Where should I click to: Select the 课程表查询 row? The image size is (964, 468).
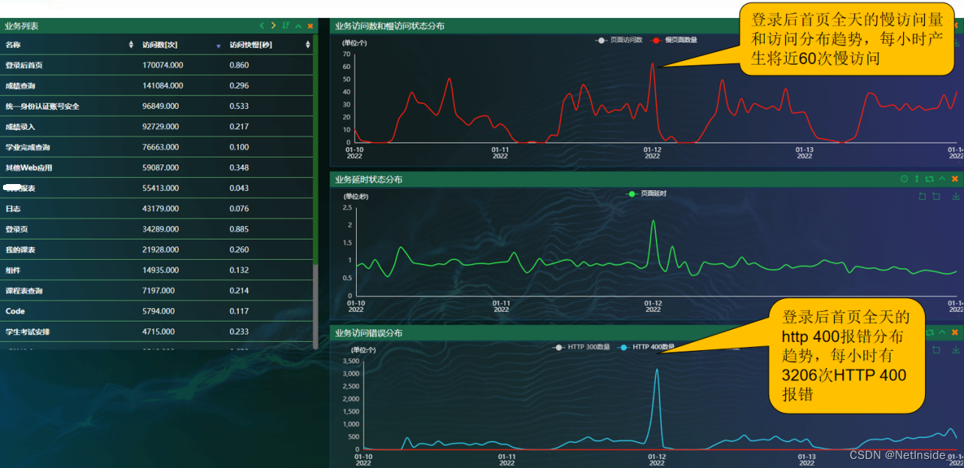156,291
